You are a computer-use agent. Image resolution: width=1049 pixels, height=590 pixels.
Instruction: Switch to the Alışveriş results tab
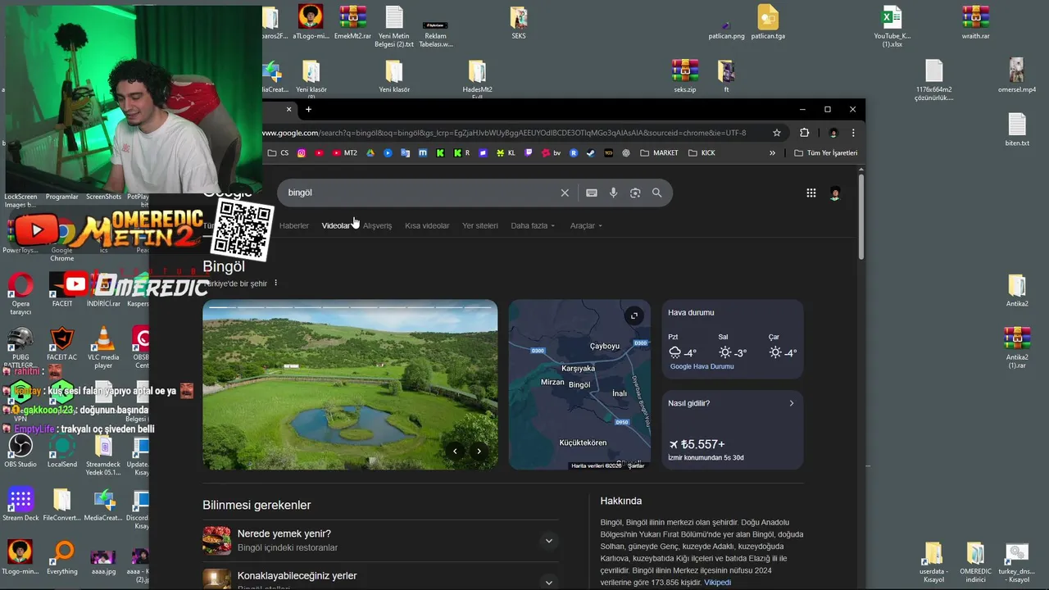point(378,225)
